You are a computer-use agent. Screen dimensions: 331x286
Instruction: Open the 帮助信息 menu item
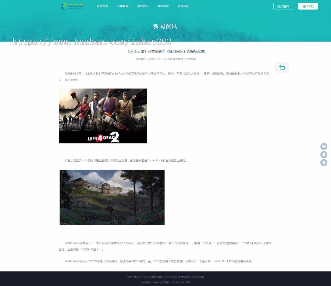pos(163,6)
